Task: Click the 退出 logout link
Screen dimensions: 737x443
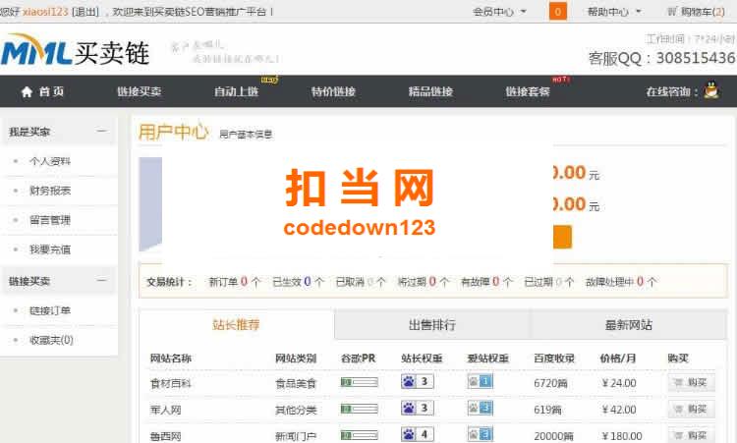Action: pos(85,11)
